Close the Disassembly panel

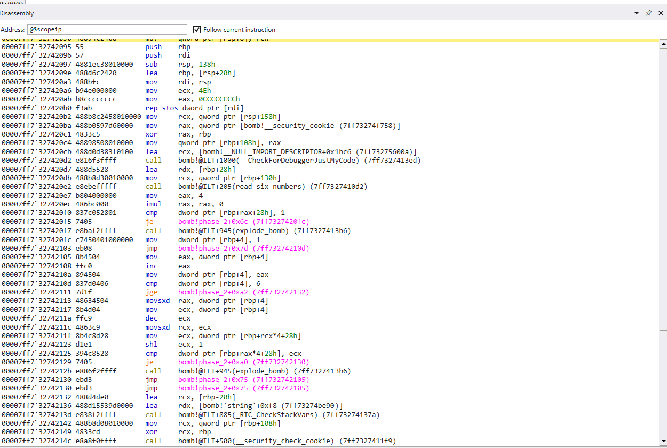(661, 13)
